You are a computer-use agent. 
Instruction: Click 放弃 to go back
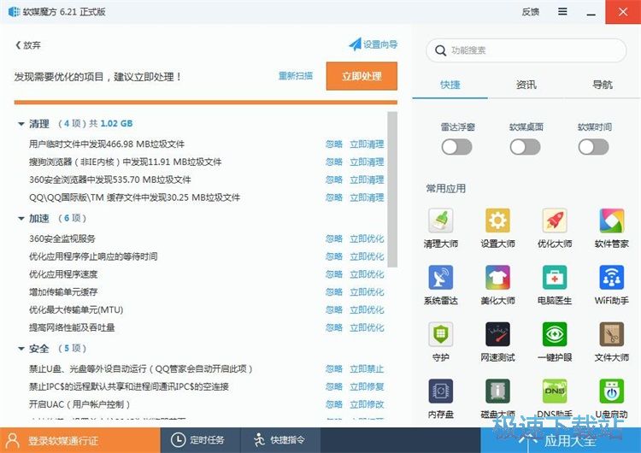[x=28, y=45]
